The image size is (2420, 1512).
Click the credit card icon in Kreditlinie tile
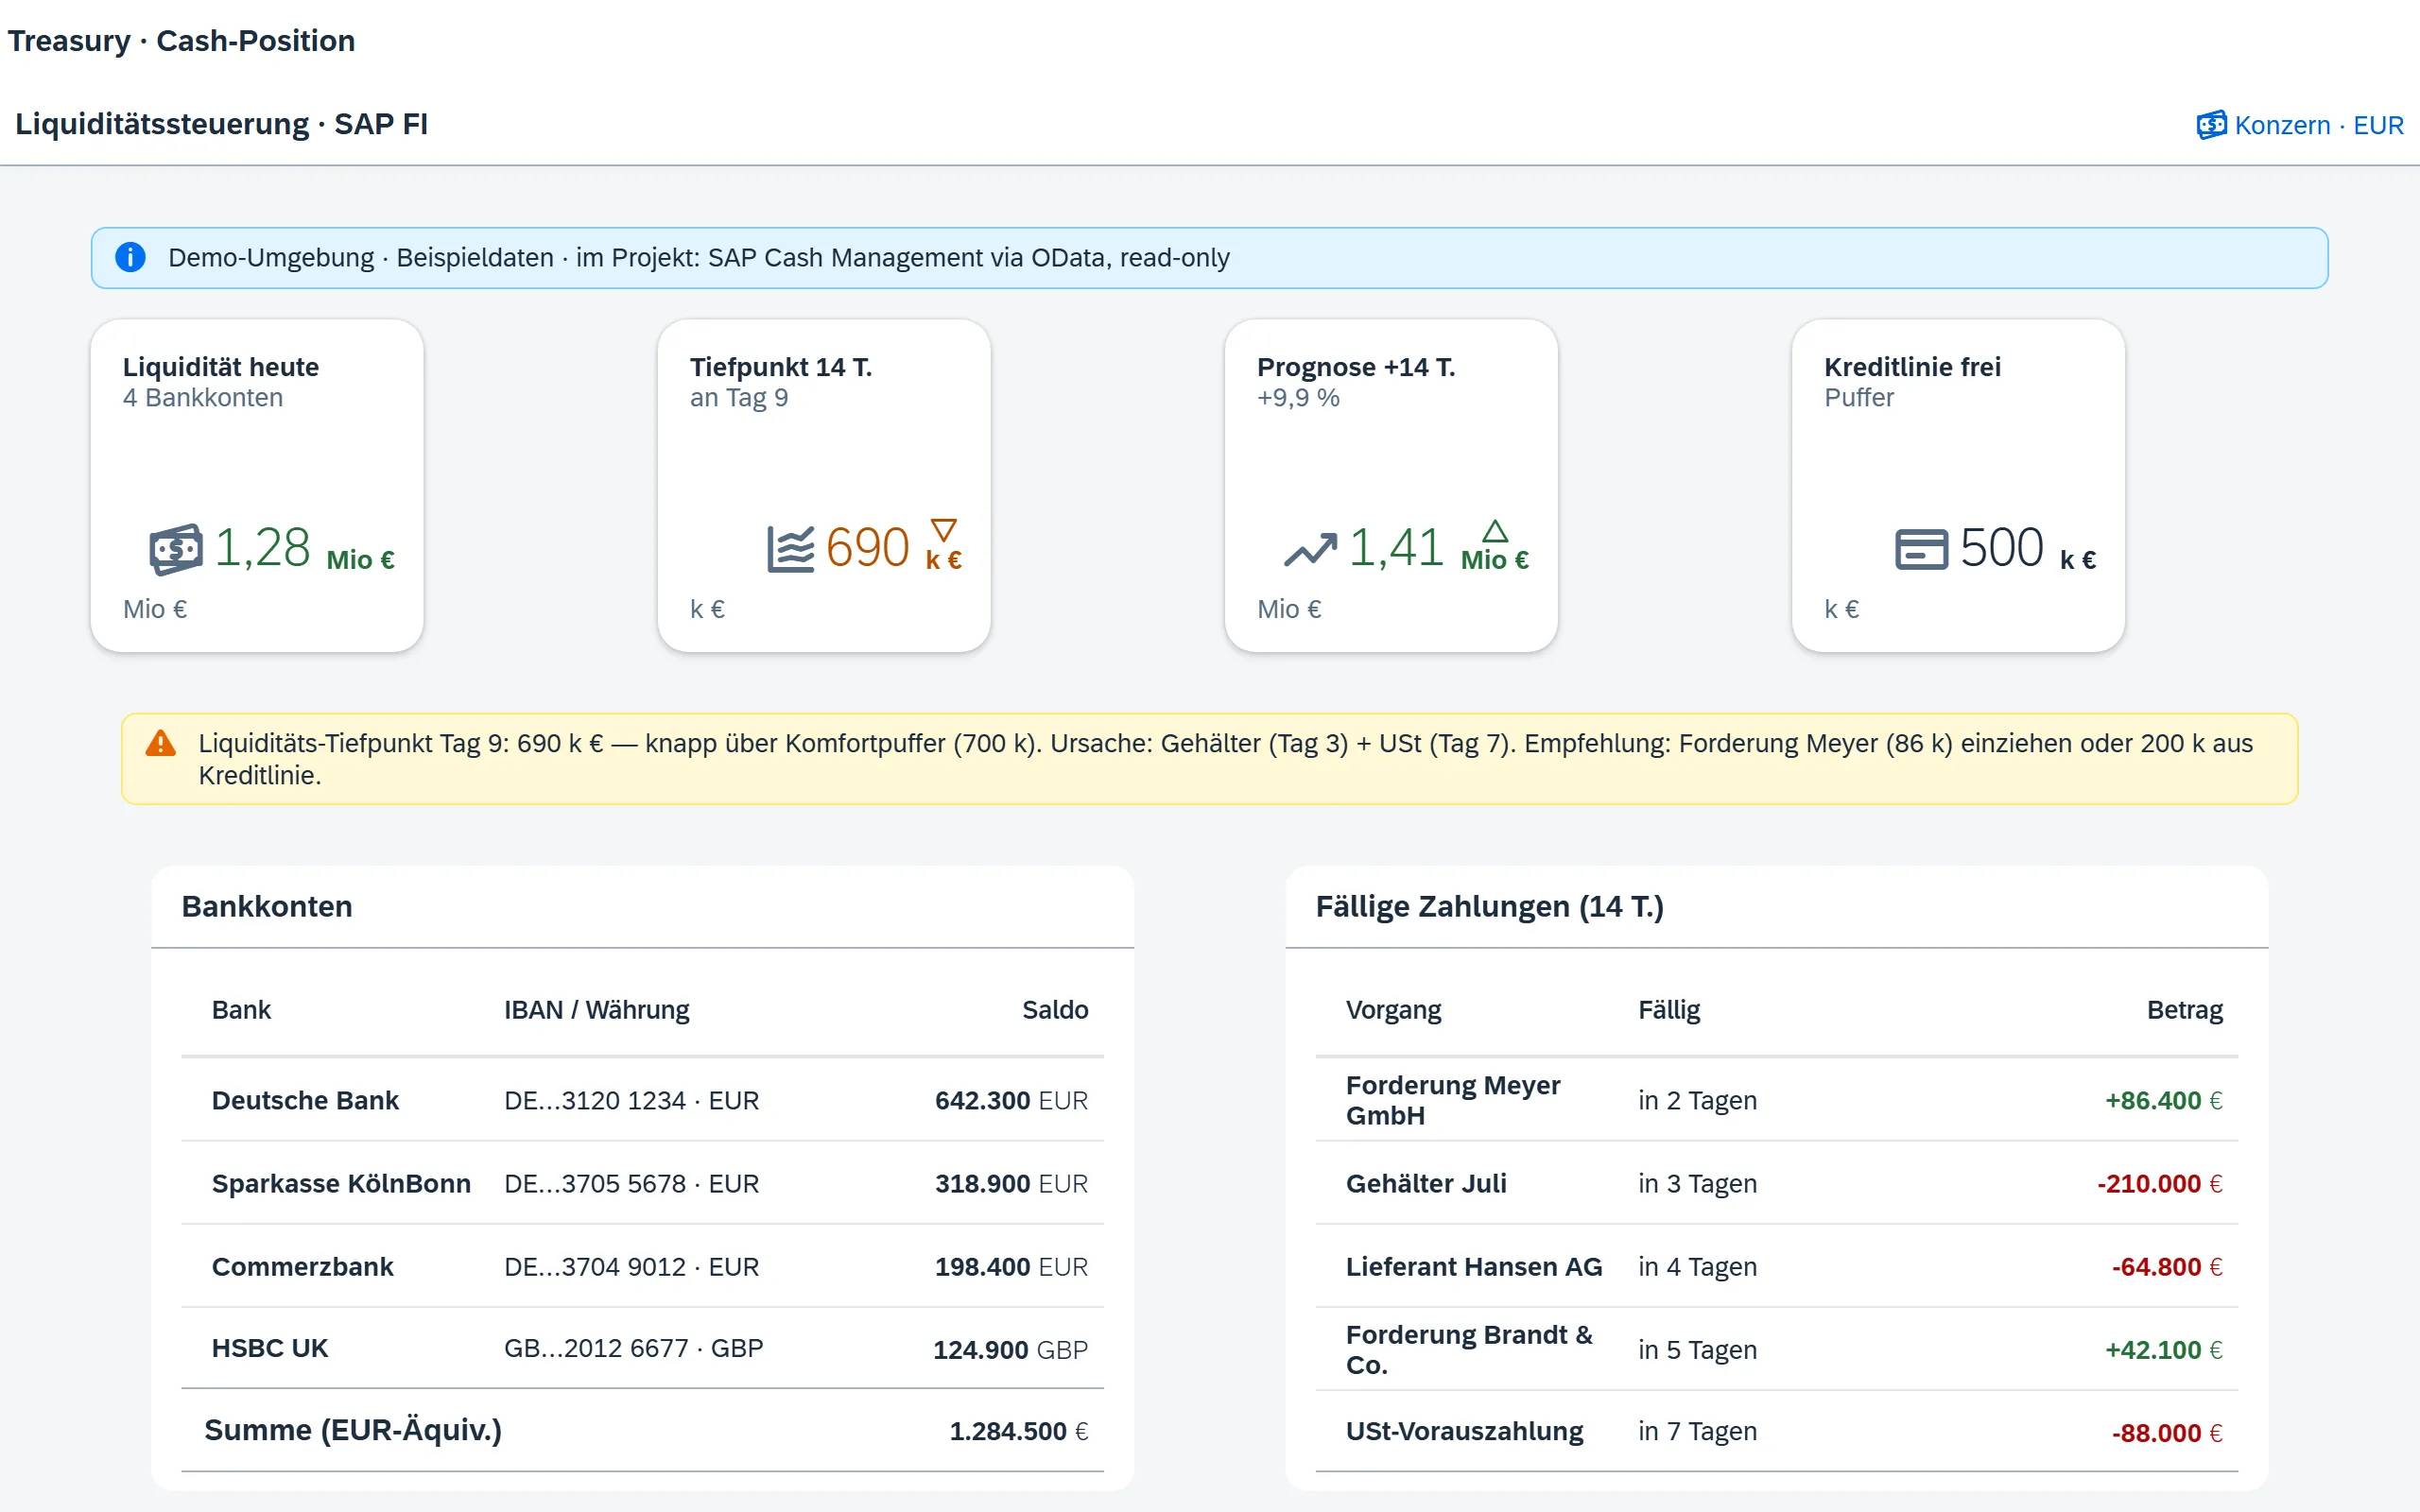[1921, 549]
